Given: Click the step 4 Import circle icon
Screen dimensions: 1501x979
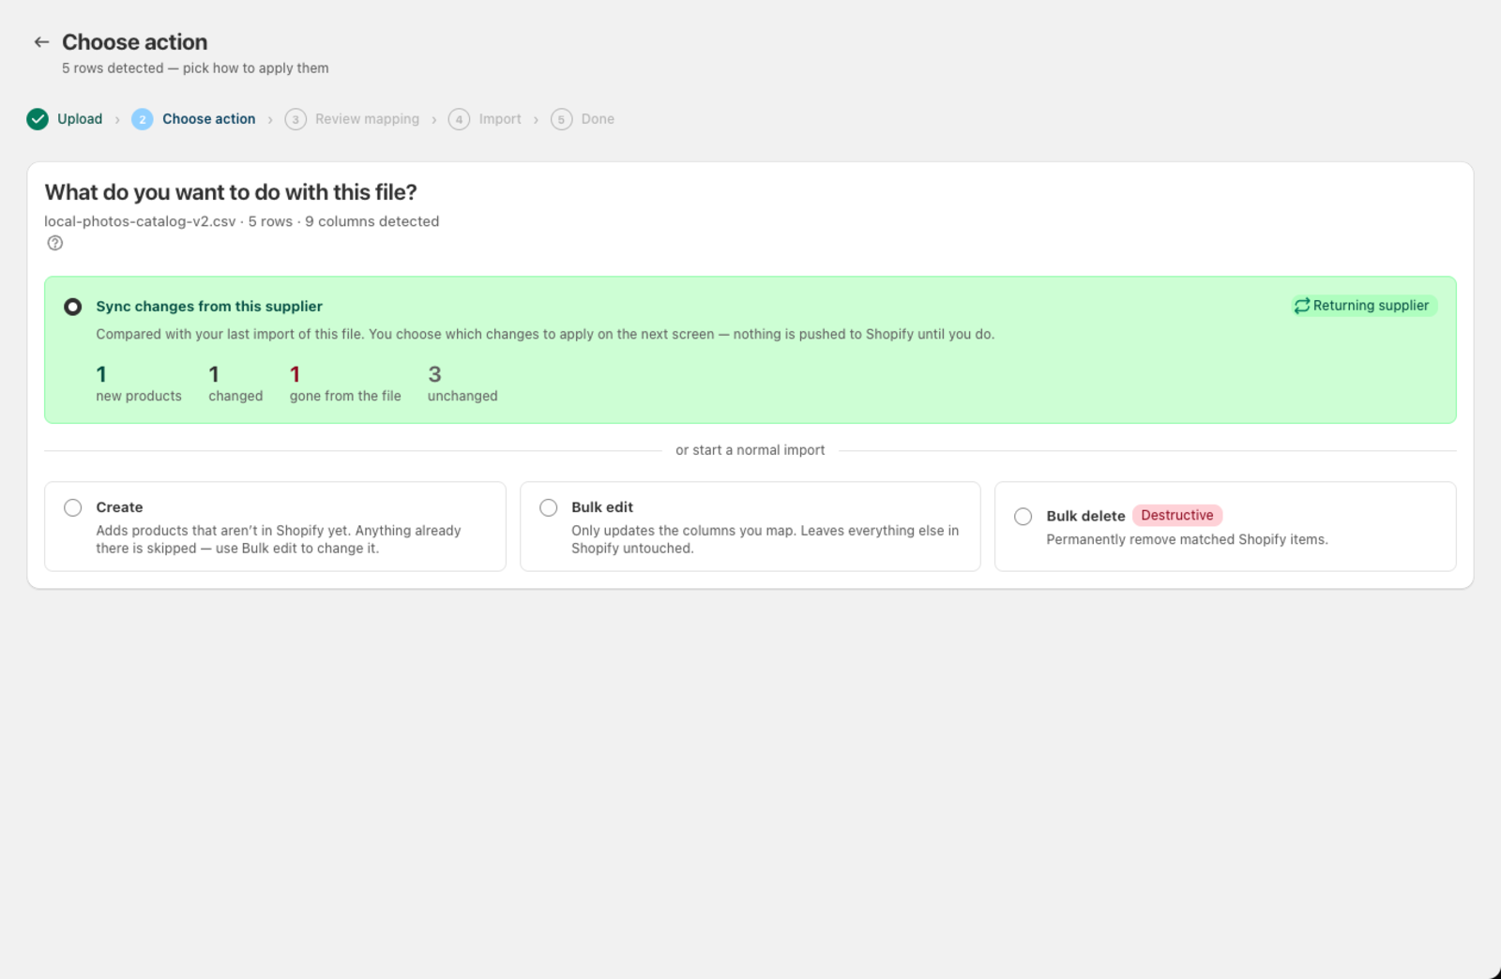Looking at the screenshot, I should click(459, 119).
